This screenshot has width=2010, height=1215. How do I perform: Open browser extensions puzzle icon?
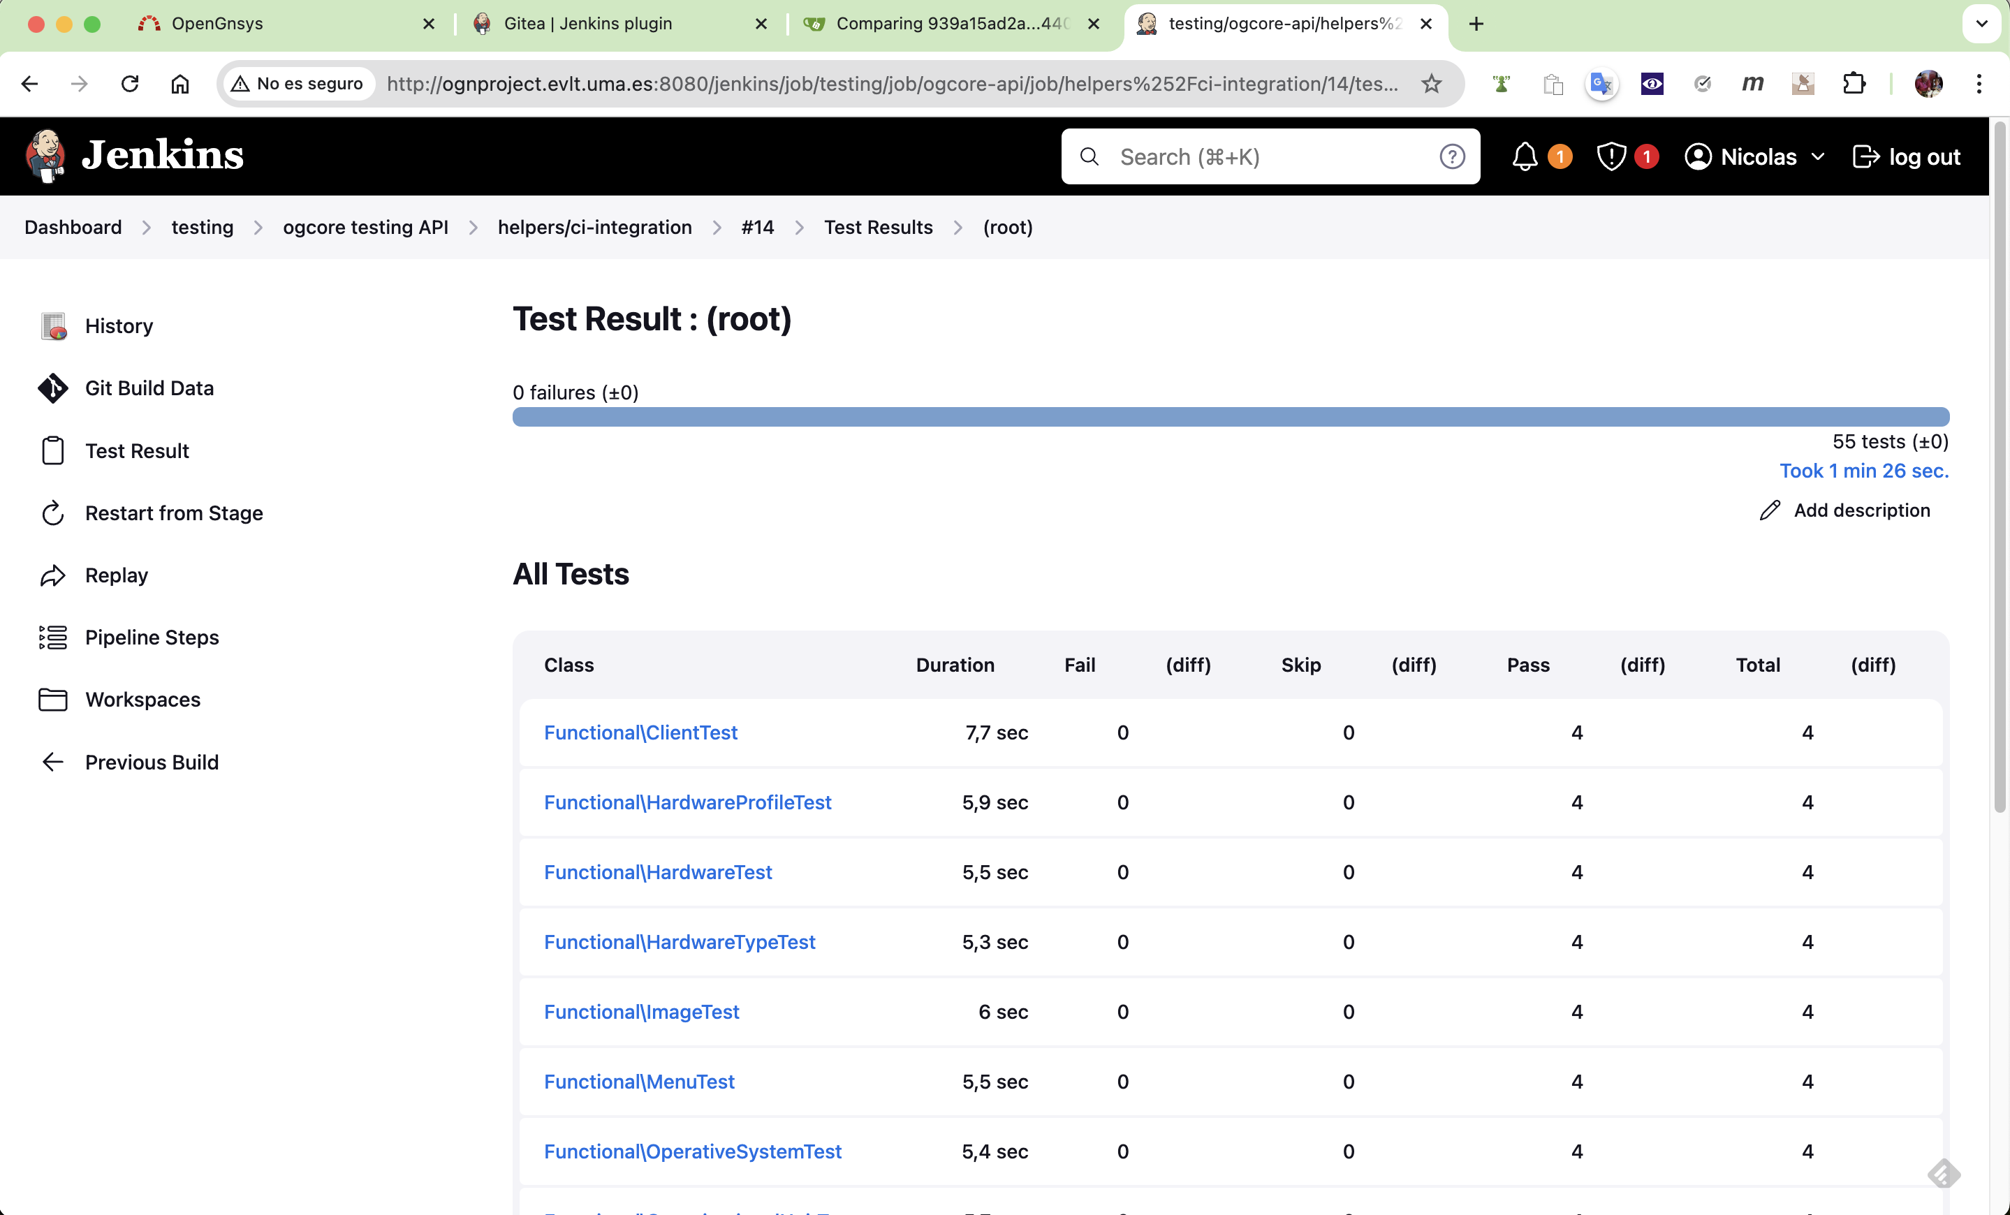[x=1854, y=83]
